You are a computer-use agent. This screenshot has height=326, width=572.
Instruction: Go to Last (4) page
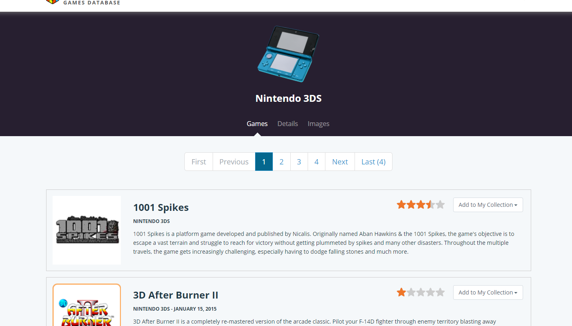coord(374,162)
